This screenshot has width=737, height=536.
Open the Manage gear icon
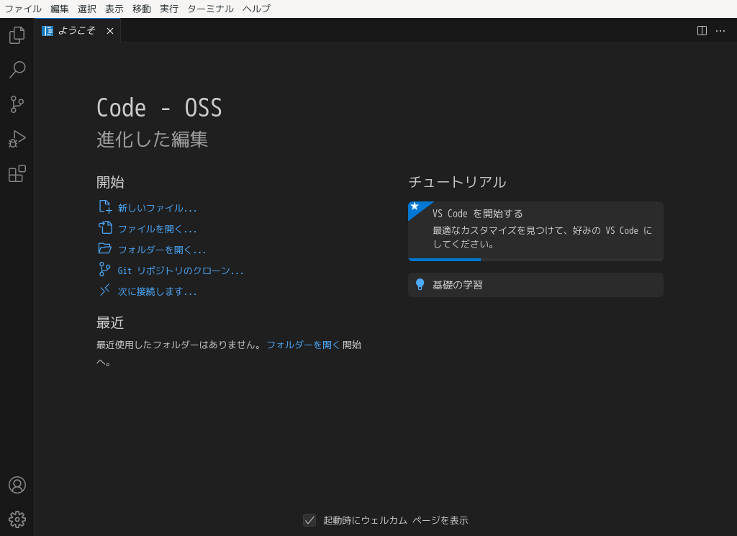pos(17,519)
